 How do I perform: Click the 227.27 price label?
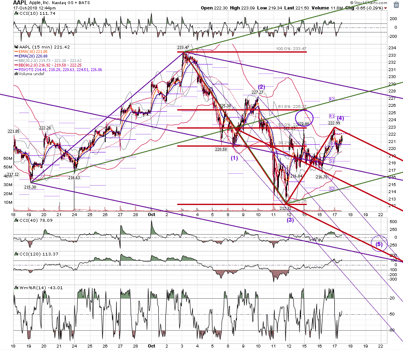(257, 92)
